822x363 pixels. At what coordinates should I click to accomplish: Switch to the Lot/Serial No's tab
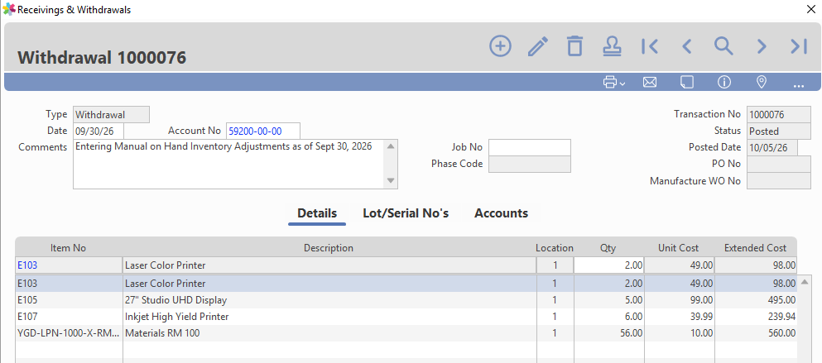click(x=406, y=213)
